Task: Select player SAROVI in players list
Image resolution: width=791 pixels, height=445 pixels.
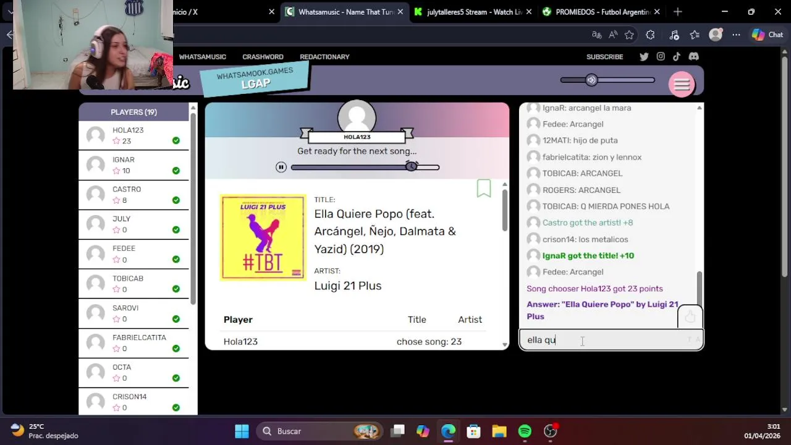Action: click(133, 313)
